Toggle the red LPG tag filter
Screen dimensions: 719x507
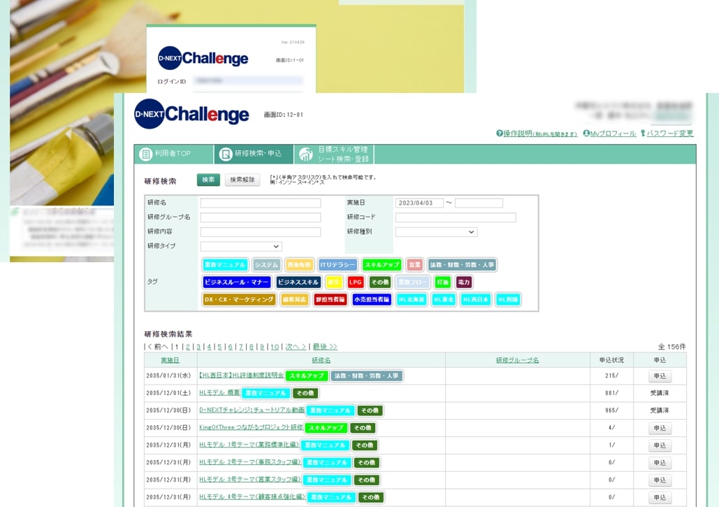[x=356, y=283]
